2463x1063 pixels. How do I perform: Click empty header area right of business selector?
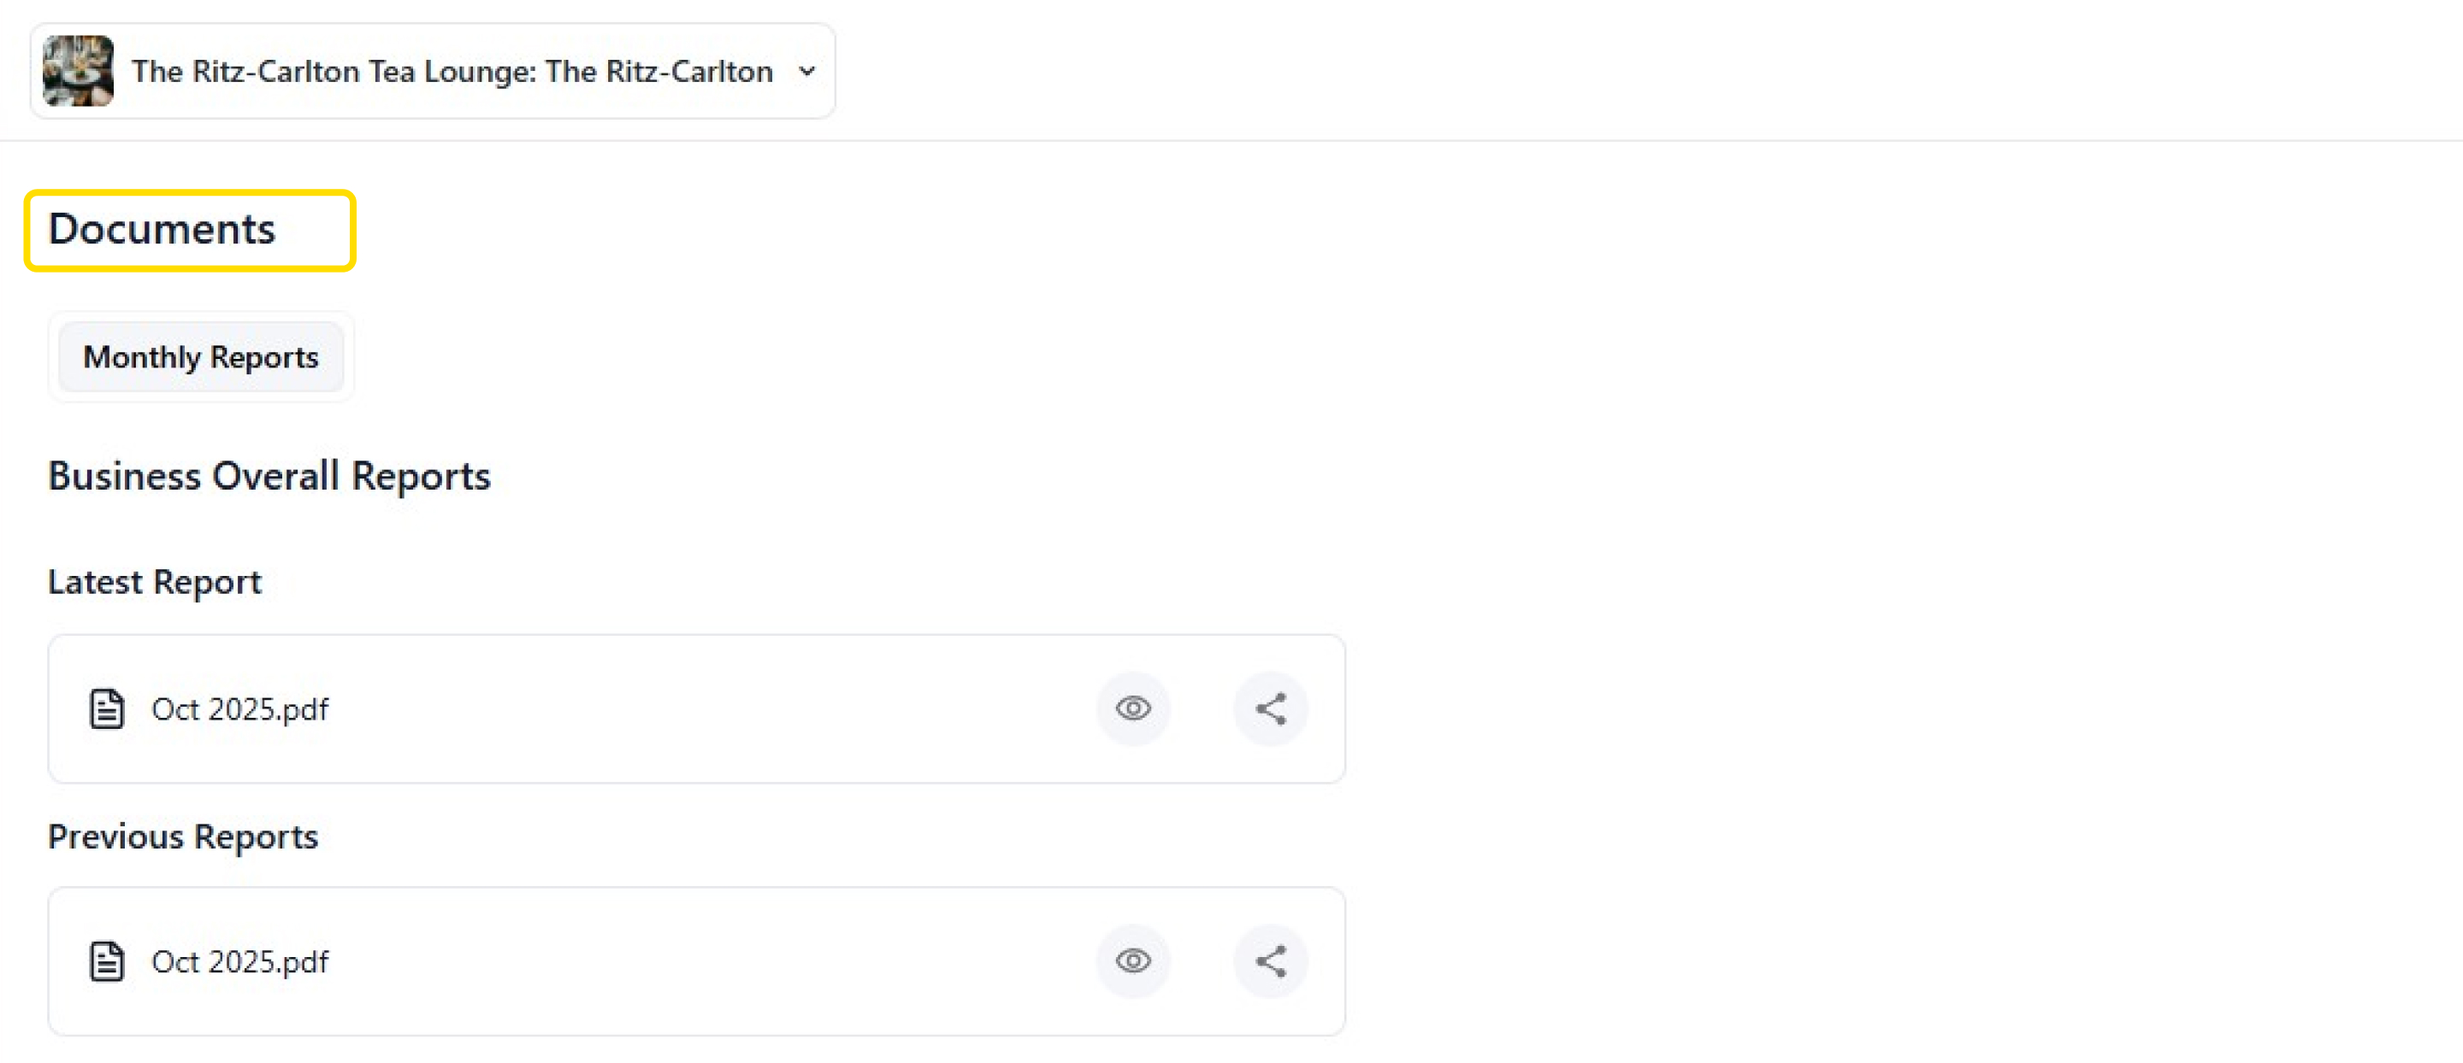pyautogui.click(x=1626, y=71)
